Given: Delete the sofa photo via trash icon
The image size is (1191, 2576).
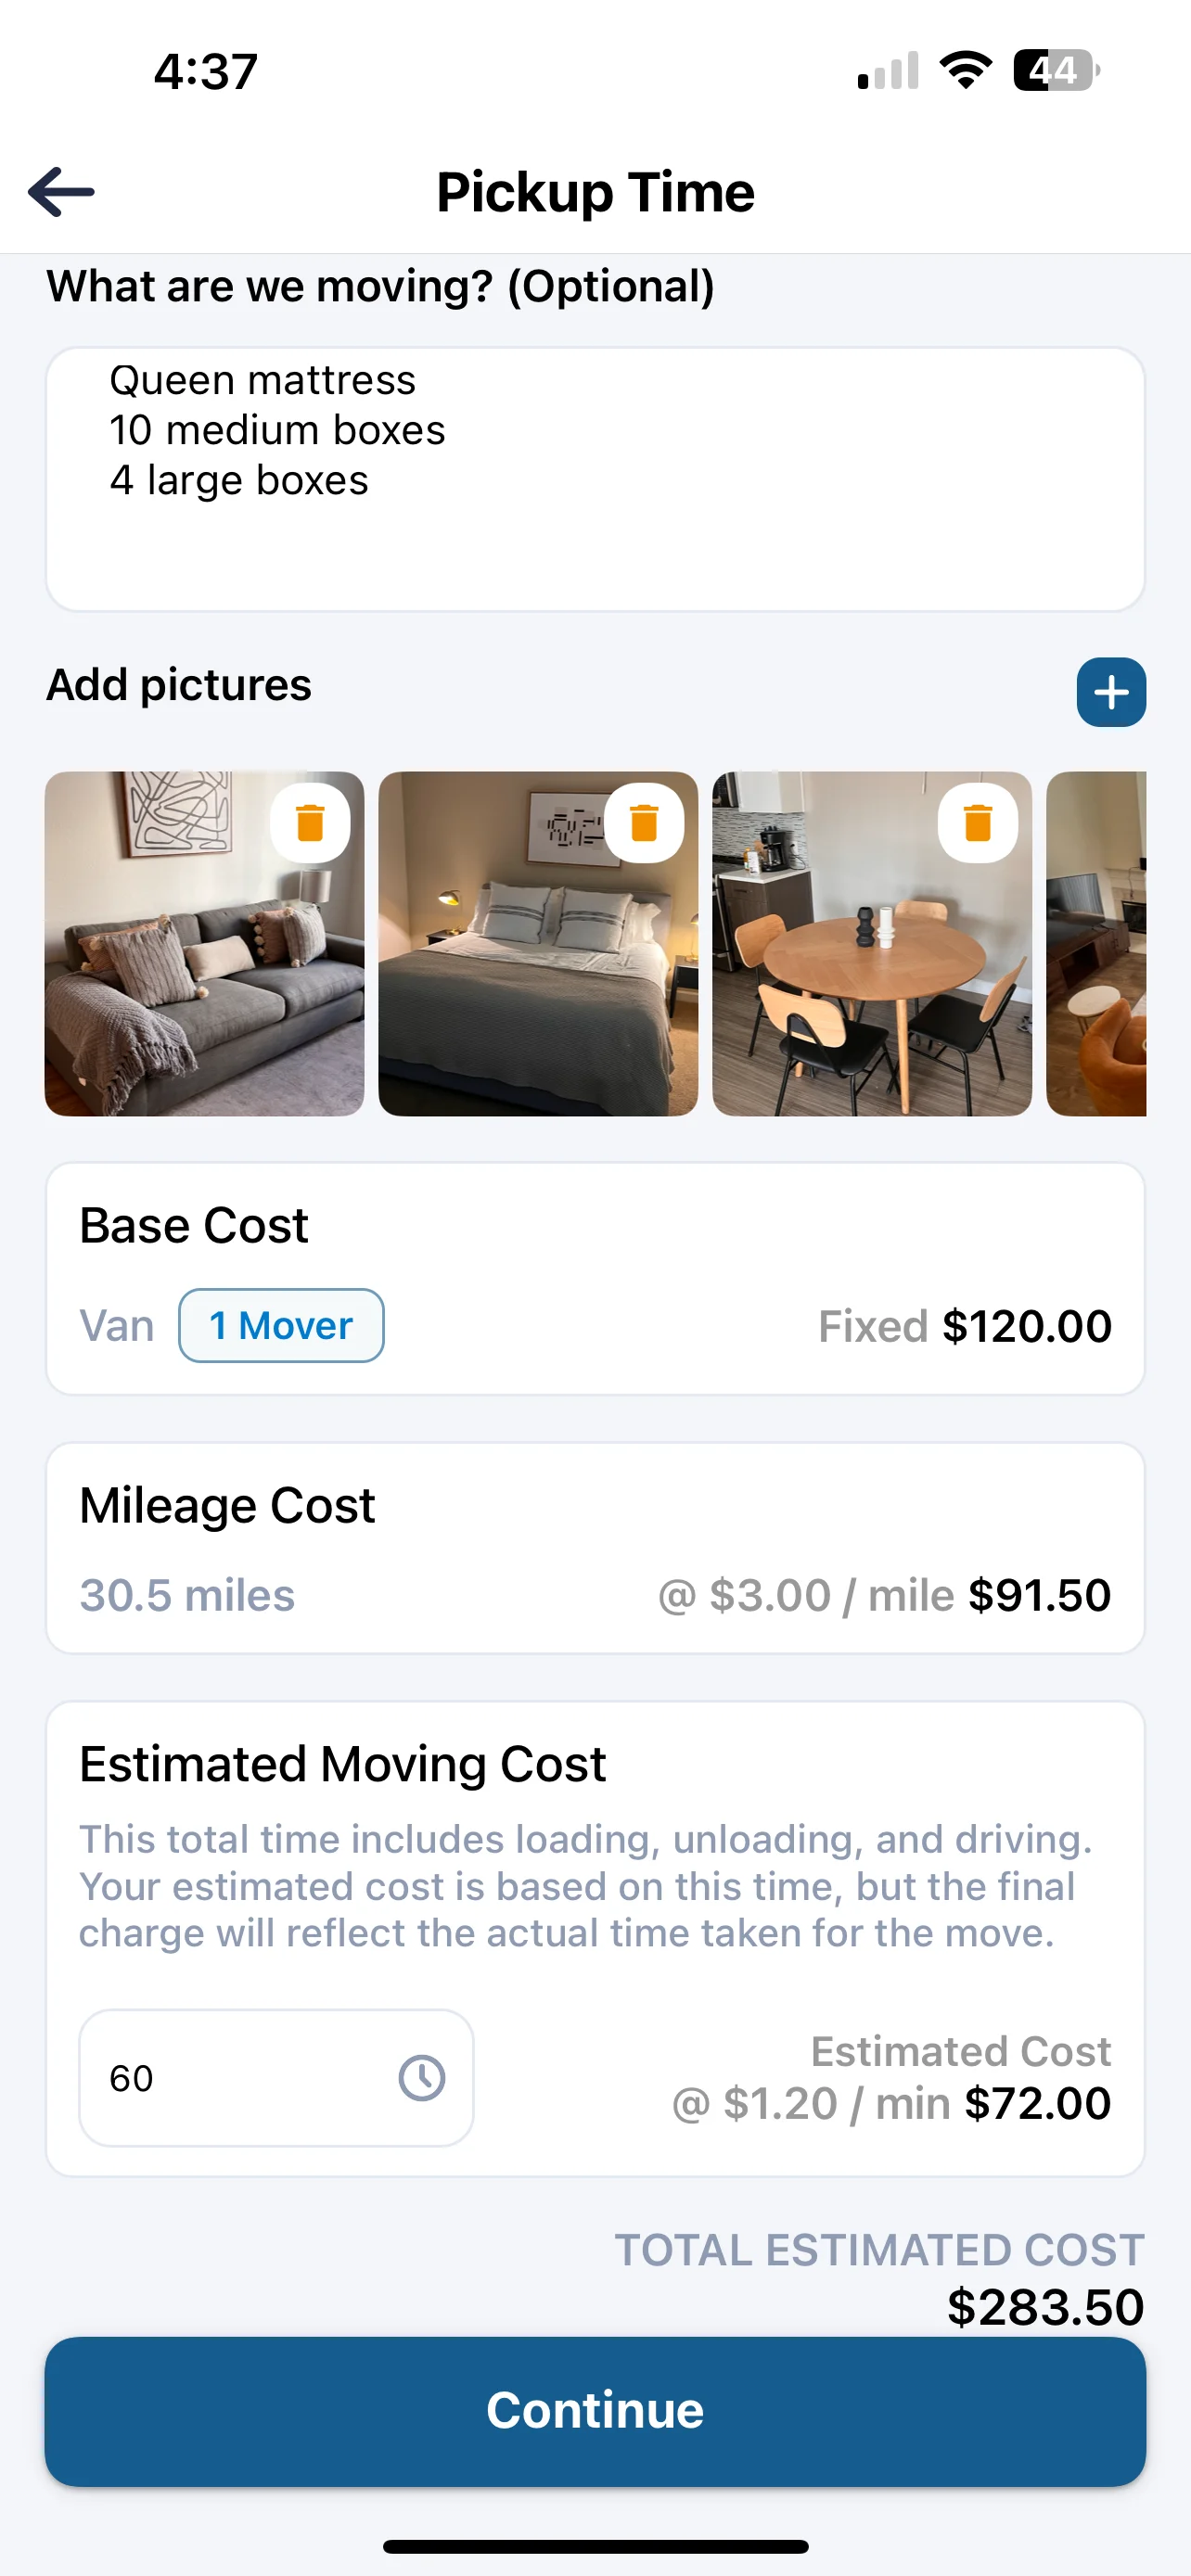Looking at the screenshot, I should (310, 822).
